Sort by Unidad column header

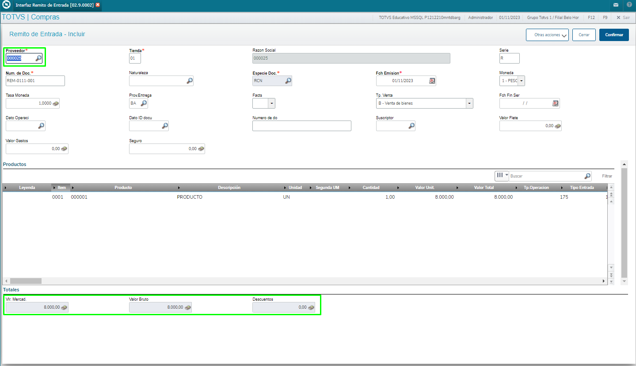295,188
